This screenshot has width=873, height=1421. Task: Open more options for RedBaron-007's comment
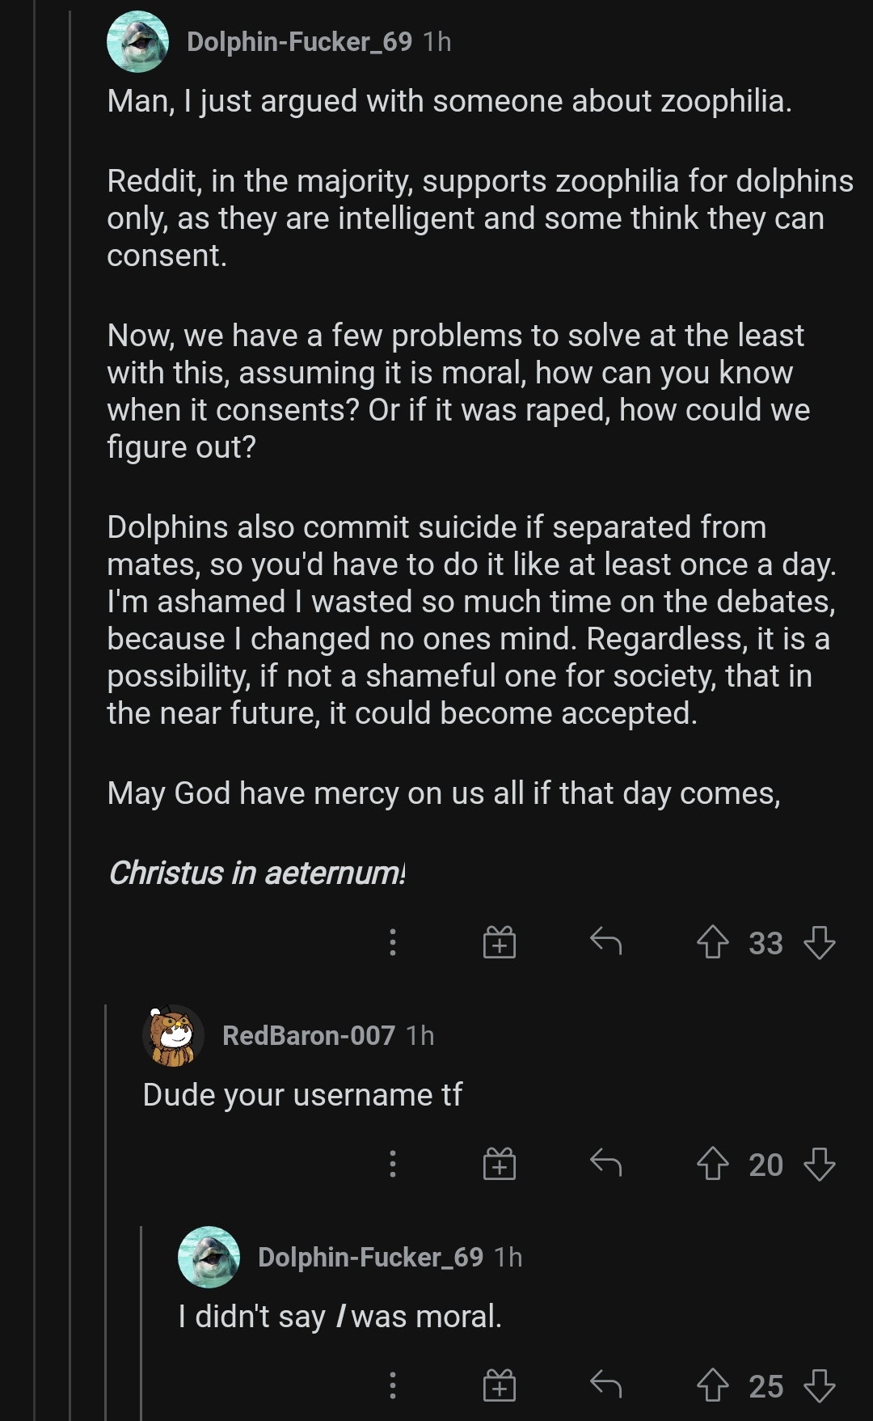point(393,1164)
